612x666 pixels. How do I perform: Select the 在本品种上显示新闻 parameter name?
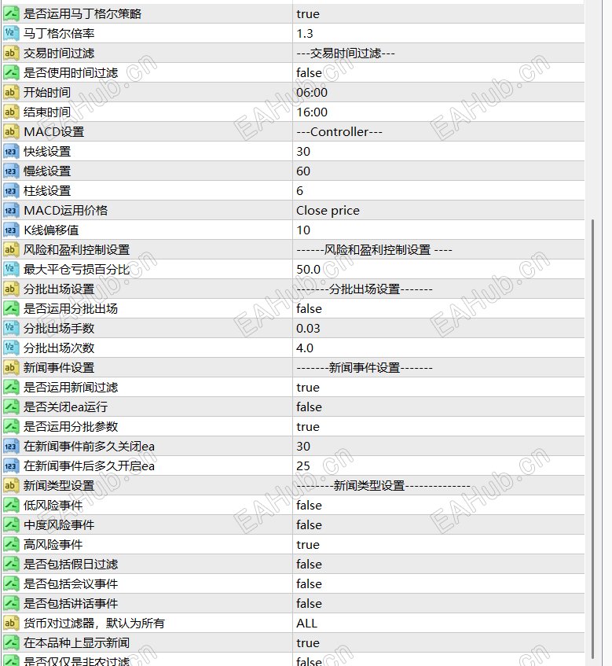pyautogui.click(x=77, y=642)
